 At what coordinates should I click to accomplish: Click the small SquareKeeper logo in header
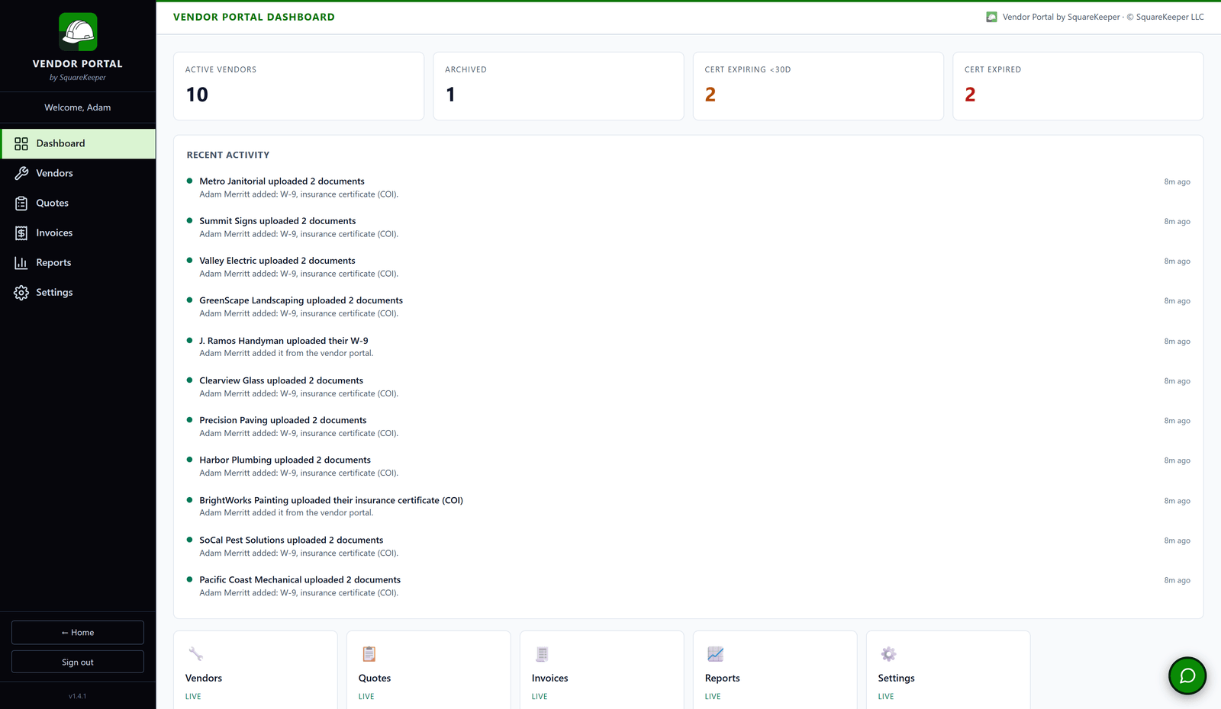pyautogui.click(x=991, y=17)
